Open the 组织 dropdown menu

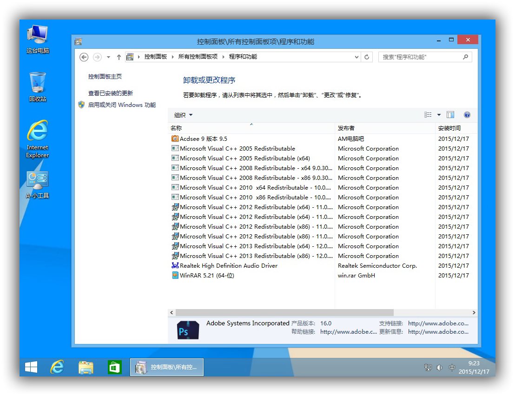pyautogui.click(x=183, y=115)
